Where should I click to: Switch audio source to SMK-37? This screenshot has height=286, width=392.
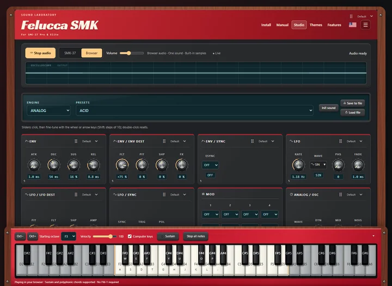tap(70, 53)
